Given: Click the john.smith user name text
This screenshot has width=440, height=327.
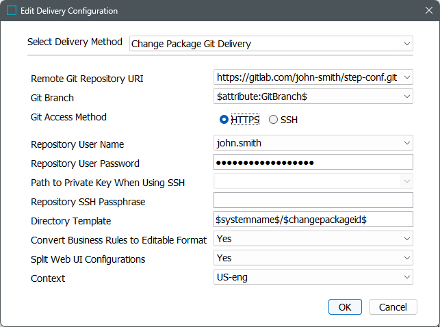Looking at the screenshot, I should [240, 143].
